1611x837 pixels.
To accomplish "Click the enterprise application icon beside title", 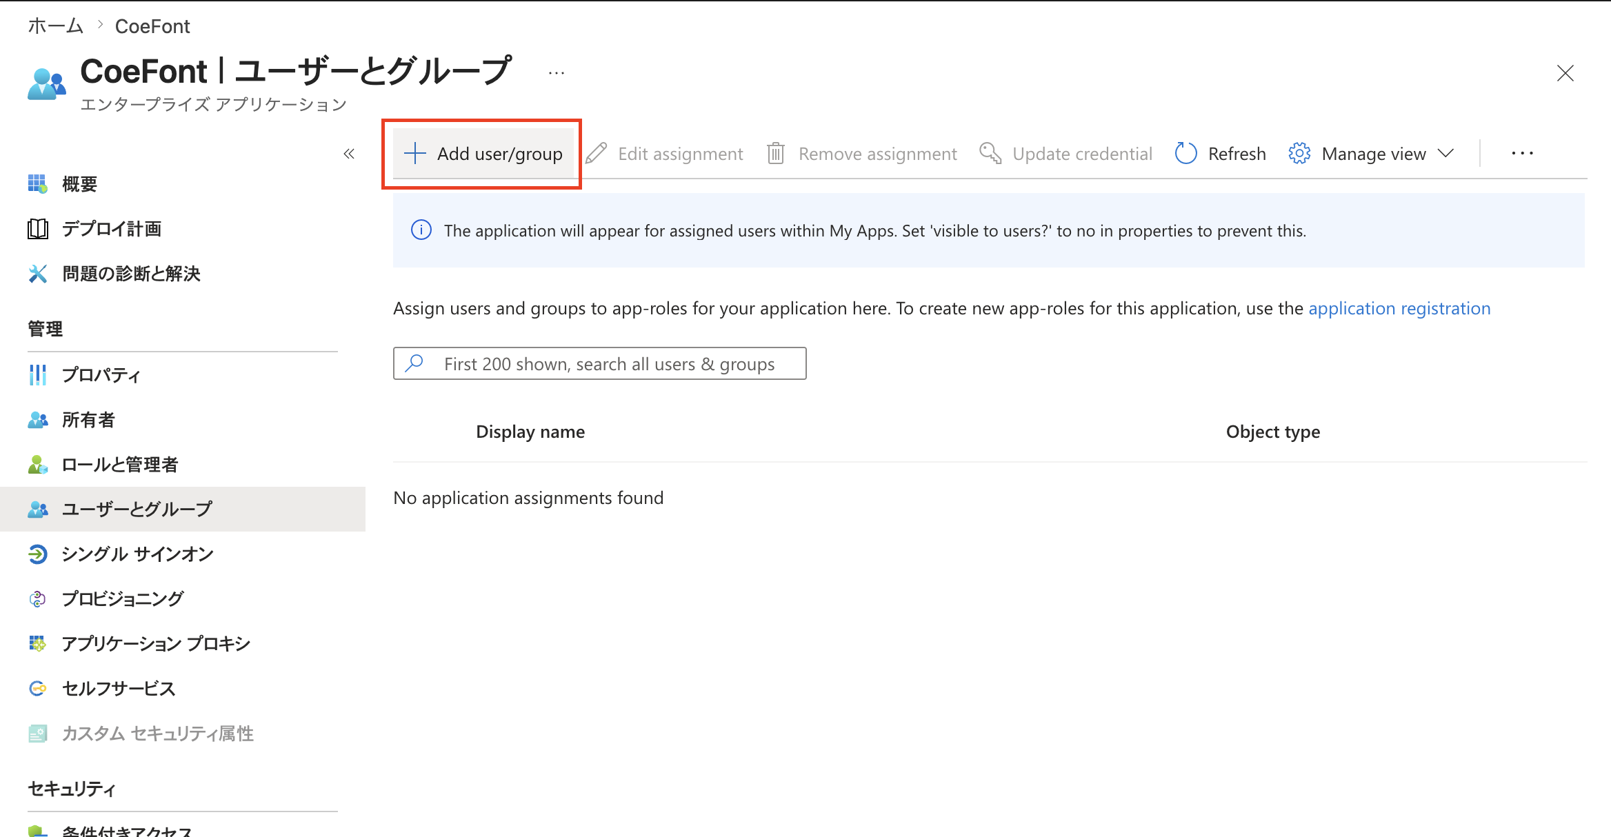I will pyautogui.click(x=46, y=84).
